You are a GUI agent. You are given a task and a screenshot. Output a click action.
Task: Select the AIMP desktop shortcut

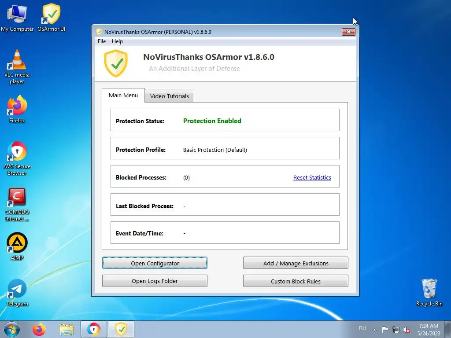click(17, 246)
